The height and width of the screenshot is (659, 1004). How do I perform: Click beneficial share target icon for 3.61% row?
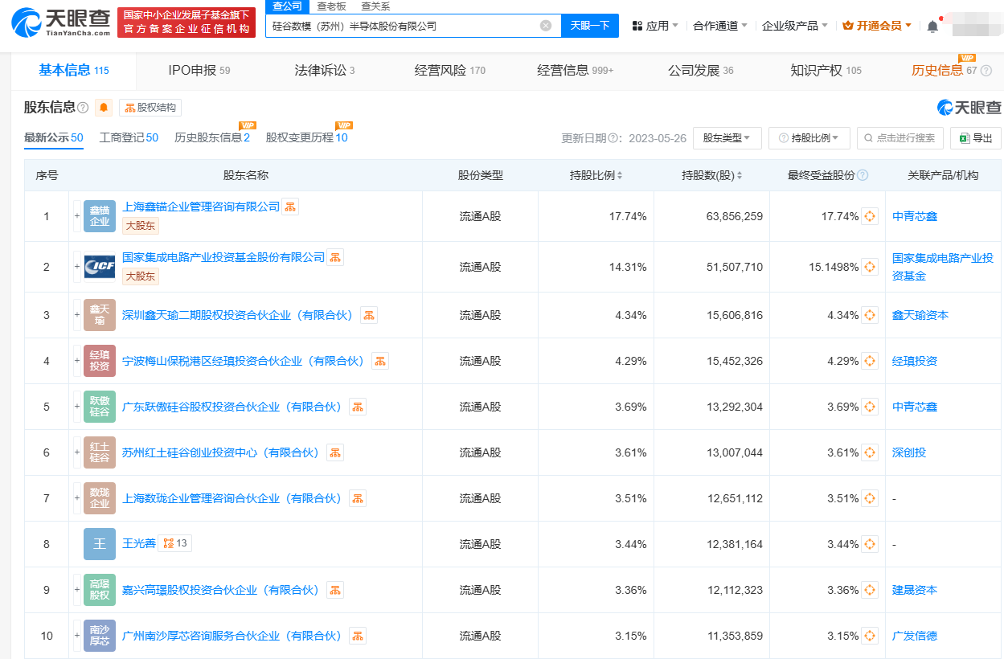(x=870, y=452)
